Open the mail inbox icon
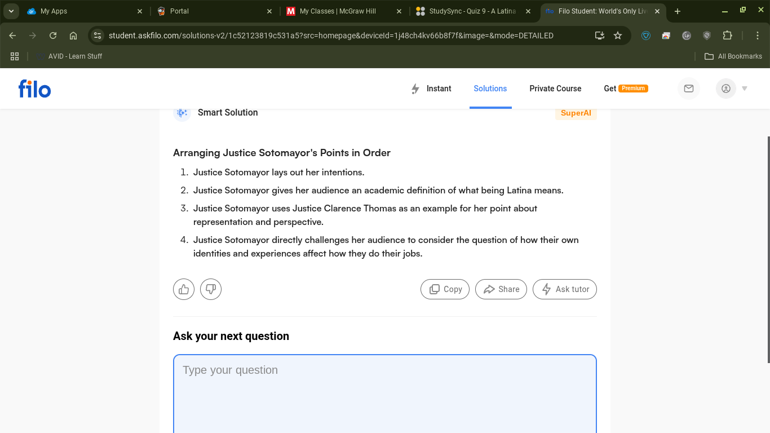This screenshot has height=433, width=770. point(688,89)
